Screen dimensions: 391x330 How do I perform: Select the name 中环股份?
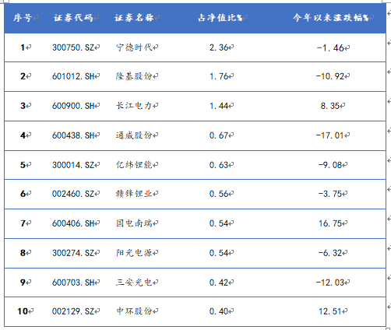[134, 311]
